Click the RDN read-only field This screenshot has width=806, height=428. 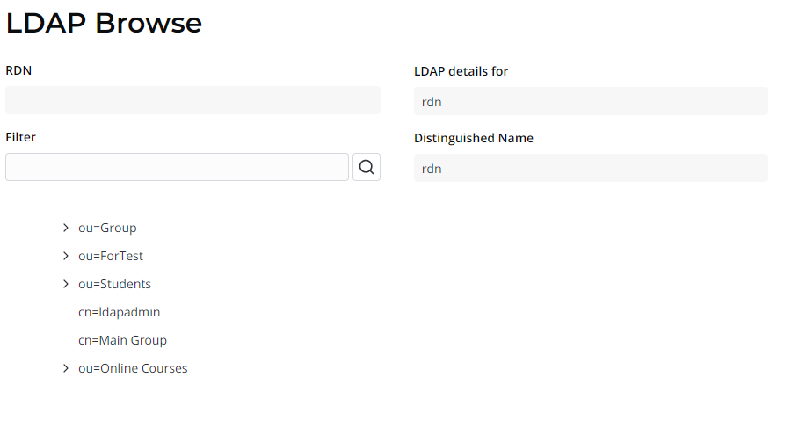tap(192, 100)
